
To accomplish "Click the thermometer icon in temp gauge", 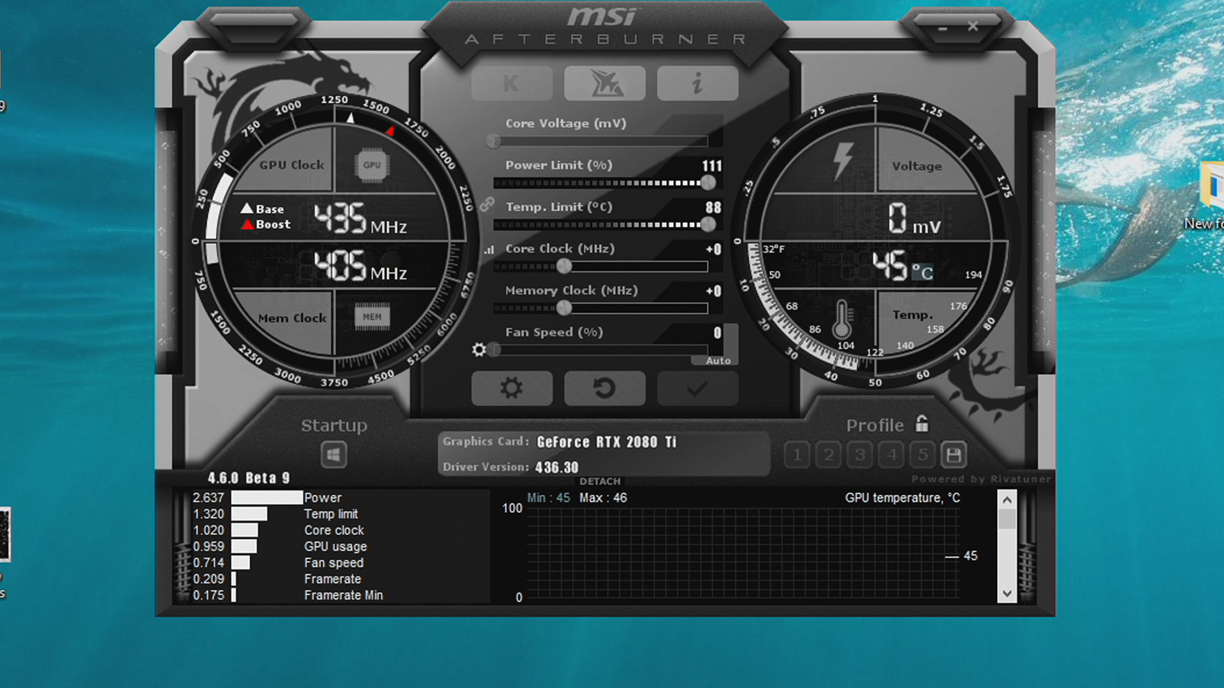I will 842,320.
